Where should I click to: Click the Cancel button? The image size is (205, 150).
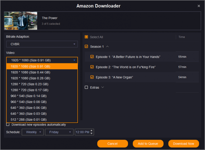point(112,143)
